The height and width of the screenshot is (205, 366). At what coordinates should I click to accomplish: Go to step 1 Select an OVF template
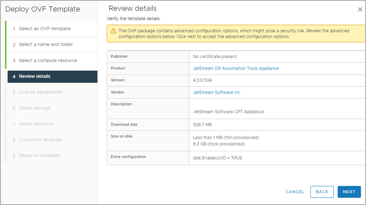tap(44, 29)
